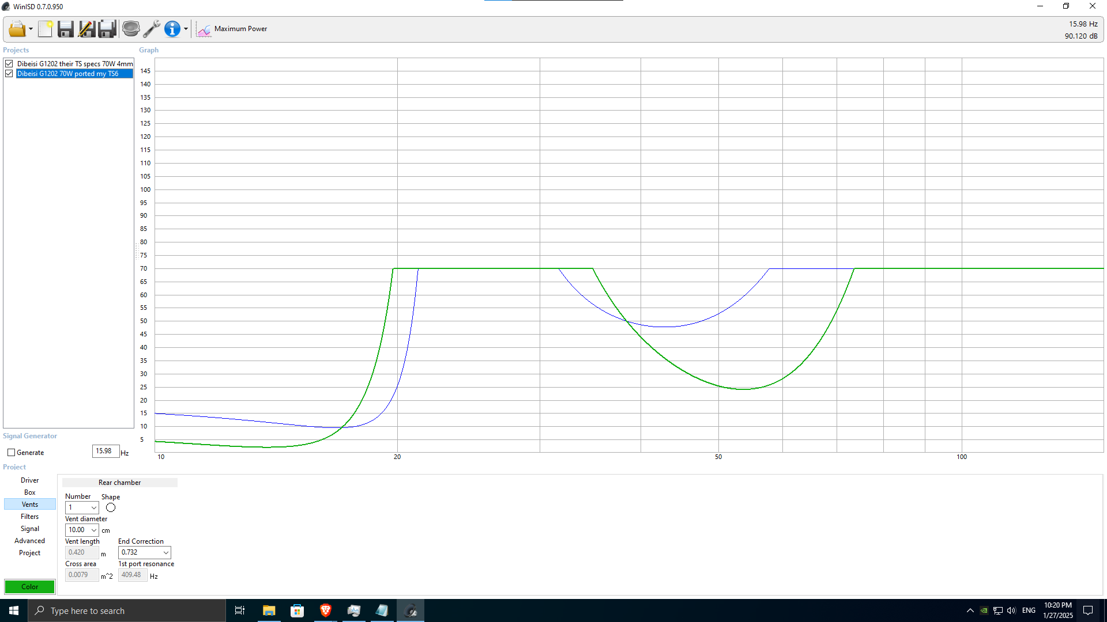1107x622 pixels.
Task: Click the NVIDIA tray icon
Action: [x=984, y=610]
